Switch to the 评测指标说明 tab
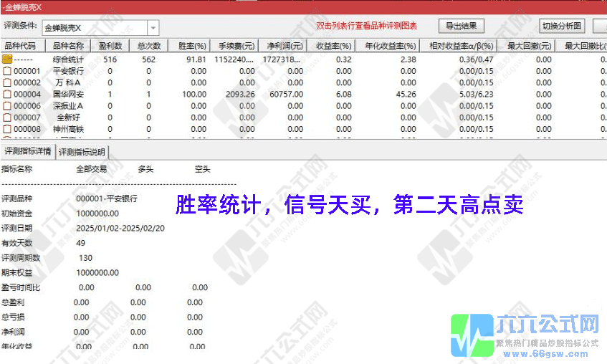Viewport: 607px width, 364px height. pyautogui.click(x=82, y=152)
